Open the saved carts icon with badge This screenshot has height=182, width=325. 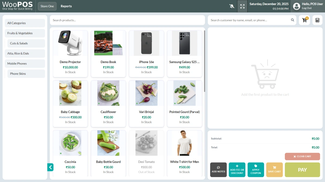tap(304, 20)
